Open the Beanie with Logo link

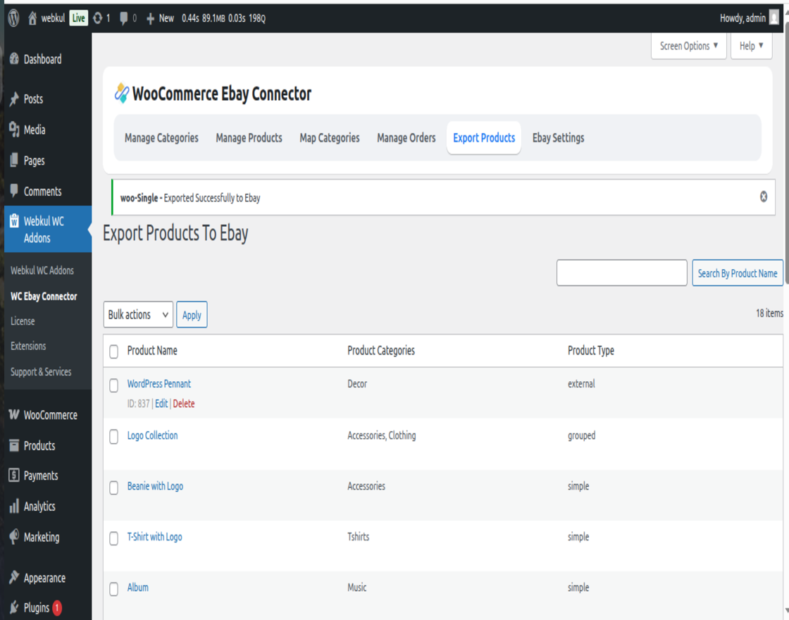155,486
